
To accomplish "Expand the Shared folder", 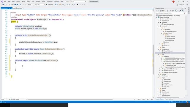I will pos(158,90).
